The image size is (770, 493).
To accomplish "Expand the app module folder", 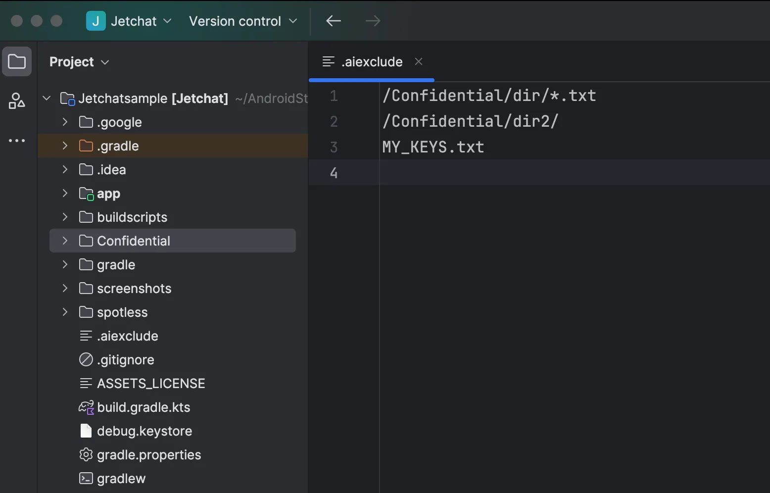I will [65, 193].
